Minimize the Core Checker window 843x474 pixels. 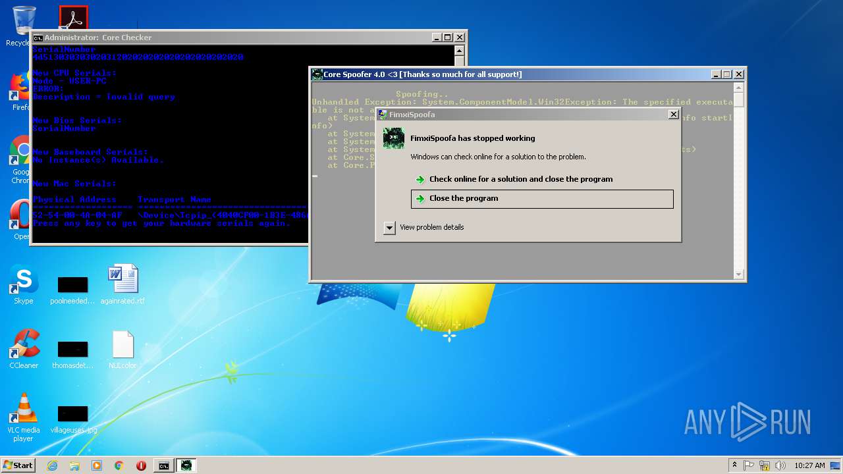point(437,38)
